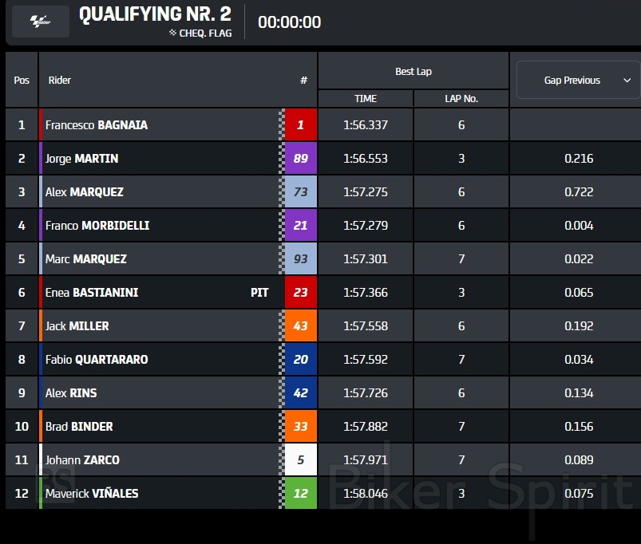Click the MotoGP logo icon
641x544 pixels.
pyautogui.click(x=40, y=22)
